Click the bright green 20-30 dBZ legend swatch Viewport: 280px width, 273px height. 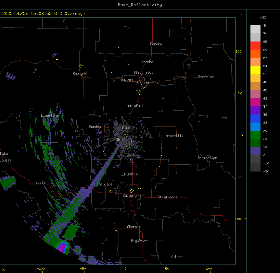tap(255, 135)
